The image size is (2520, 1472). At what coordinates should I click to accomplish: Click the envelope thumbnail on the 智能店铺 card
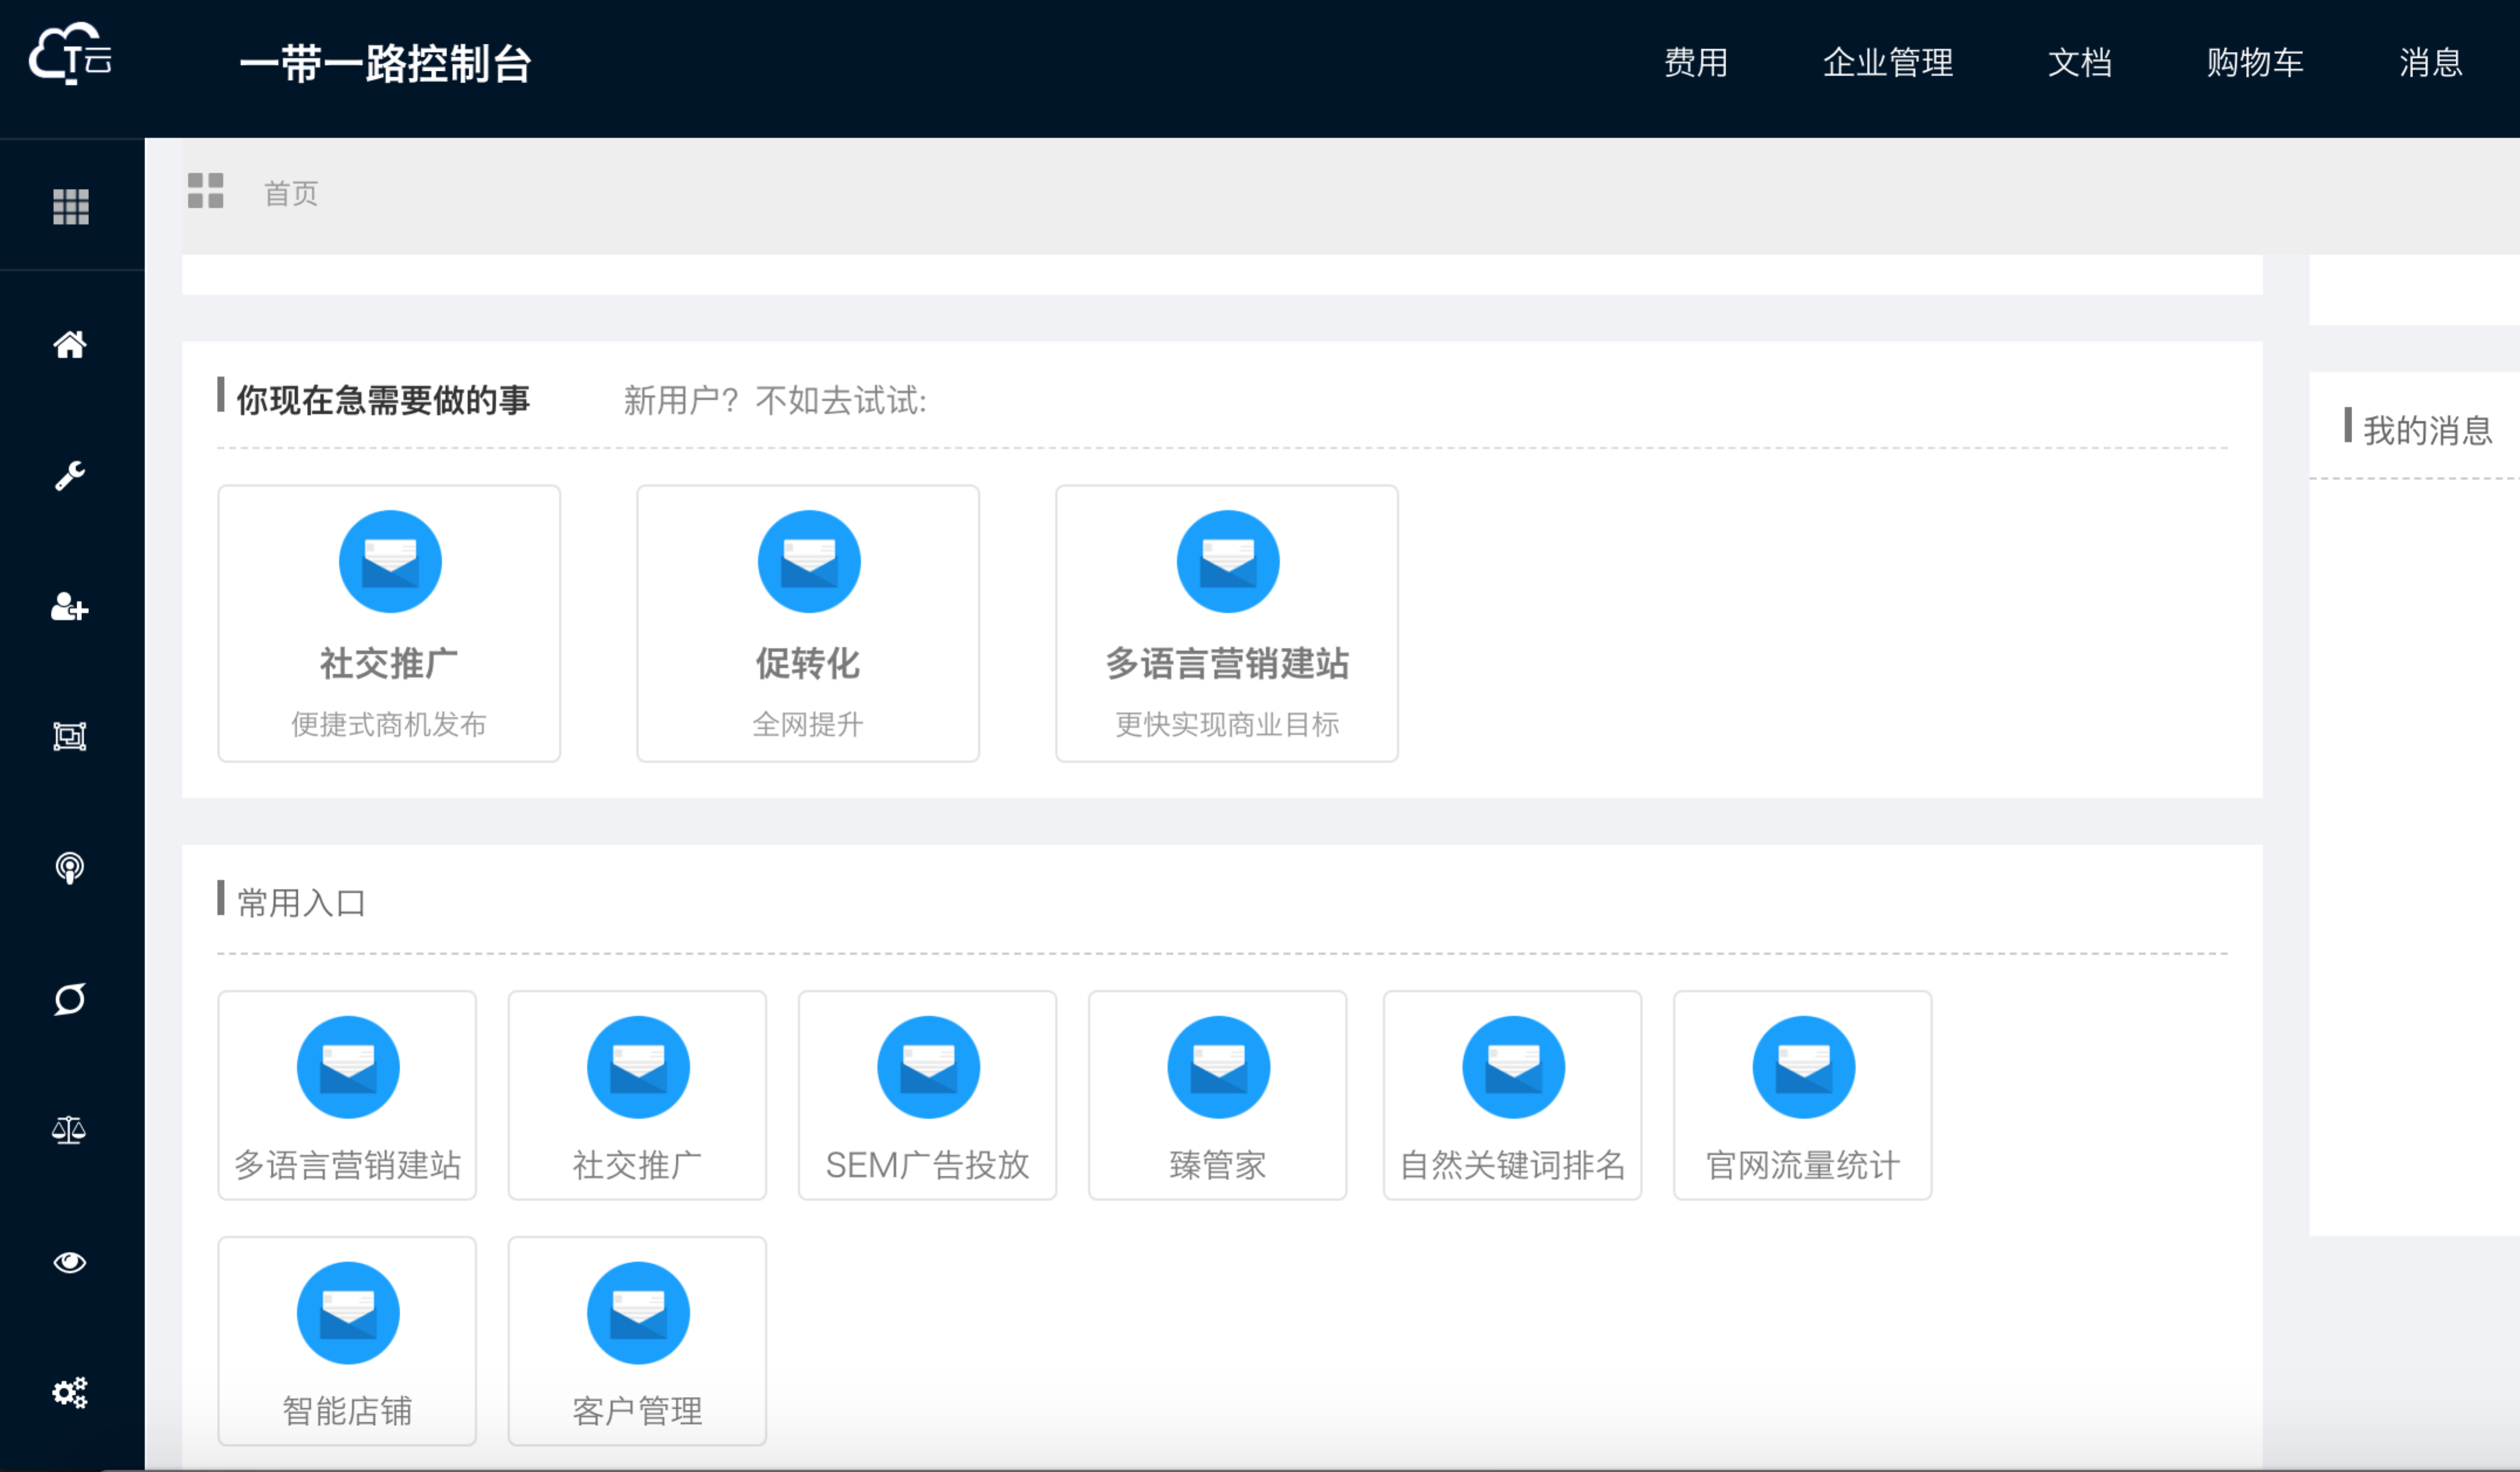click(347, 1313)
